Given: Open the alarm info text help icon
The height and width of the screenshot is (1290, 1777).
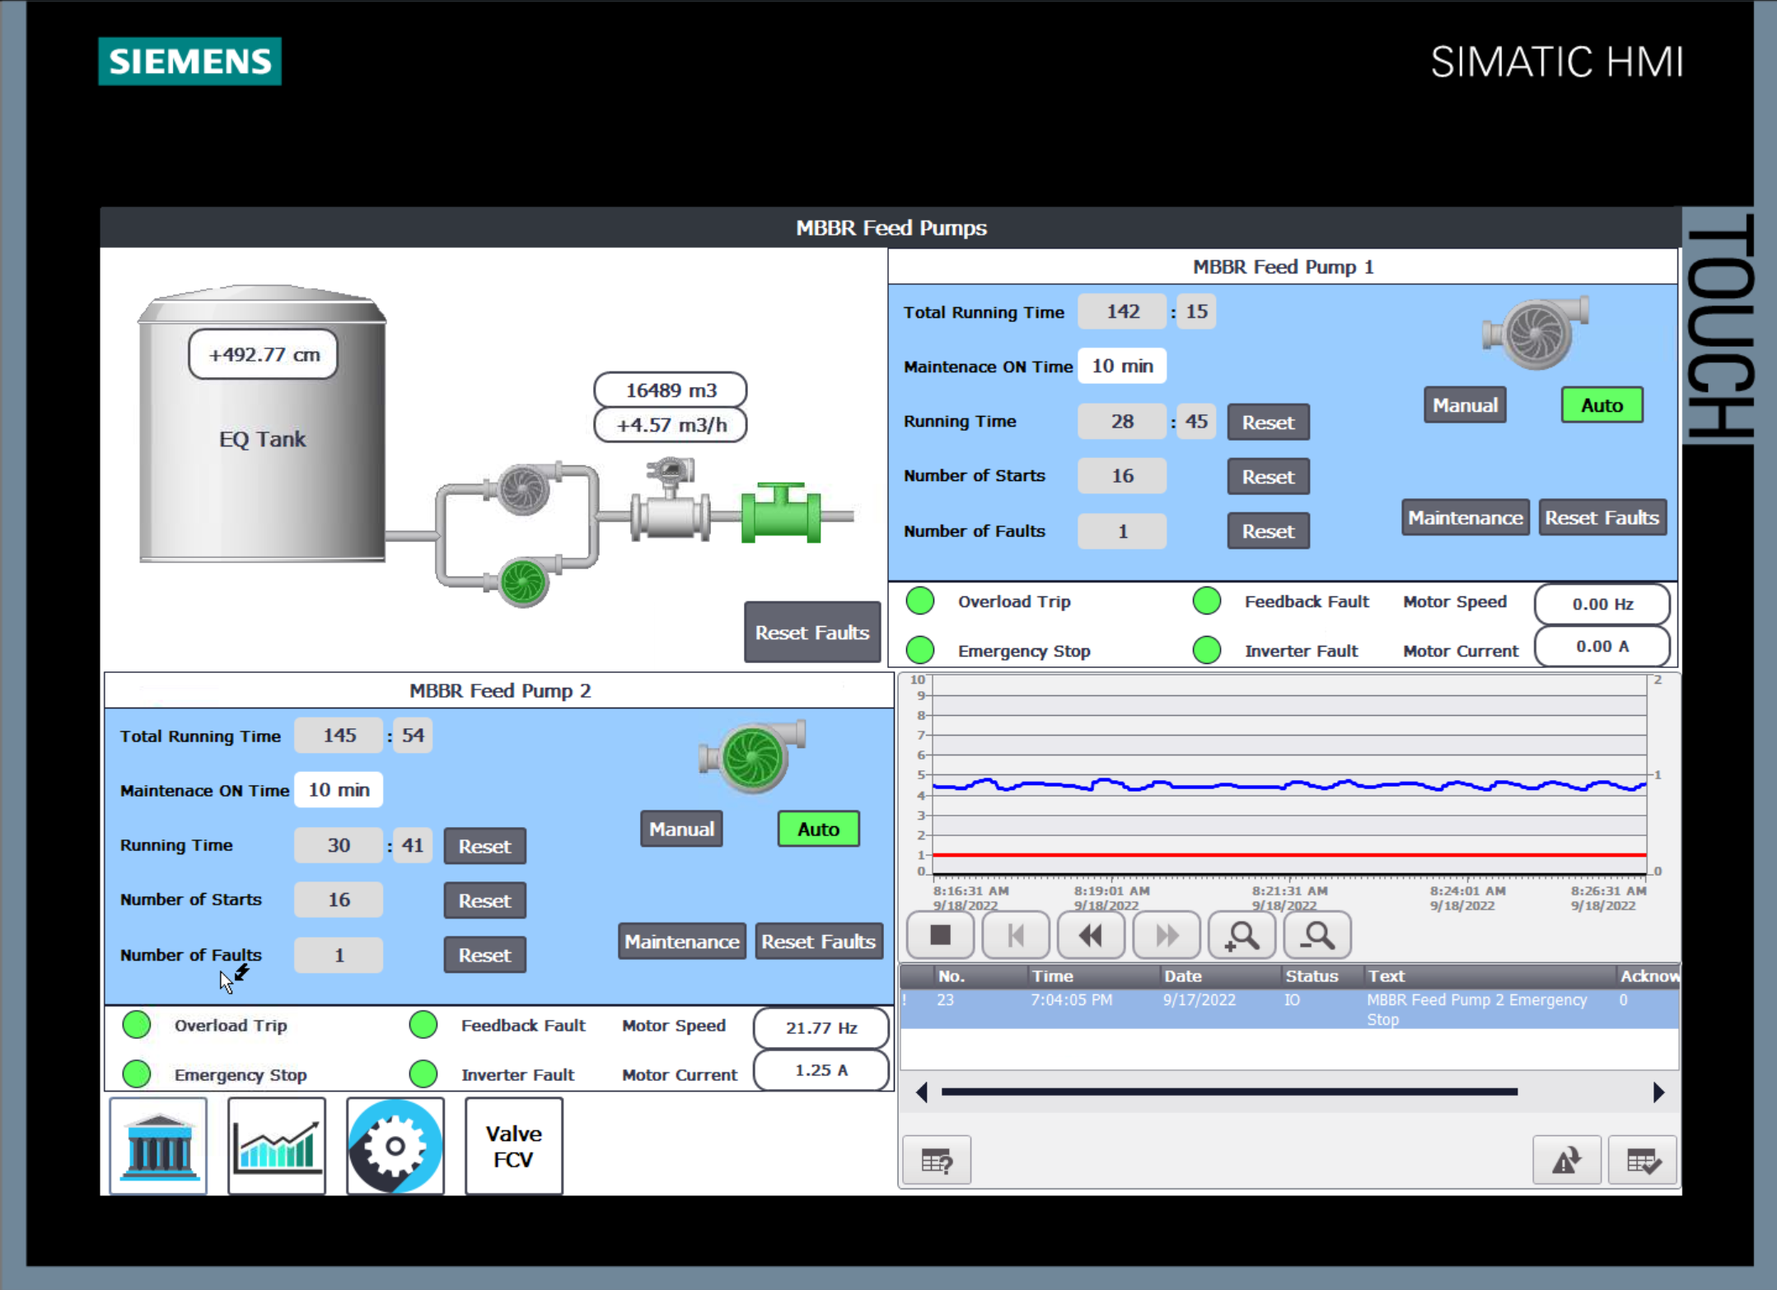Looking at the screenshot, I should tap(937, 1160).
